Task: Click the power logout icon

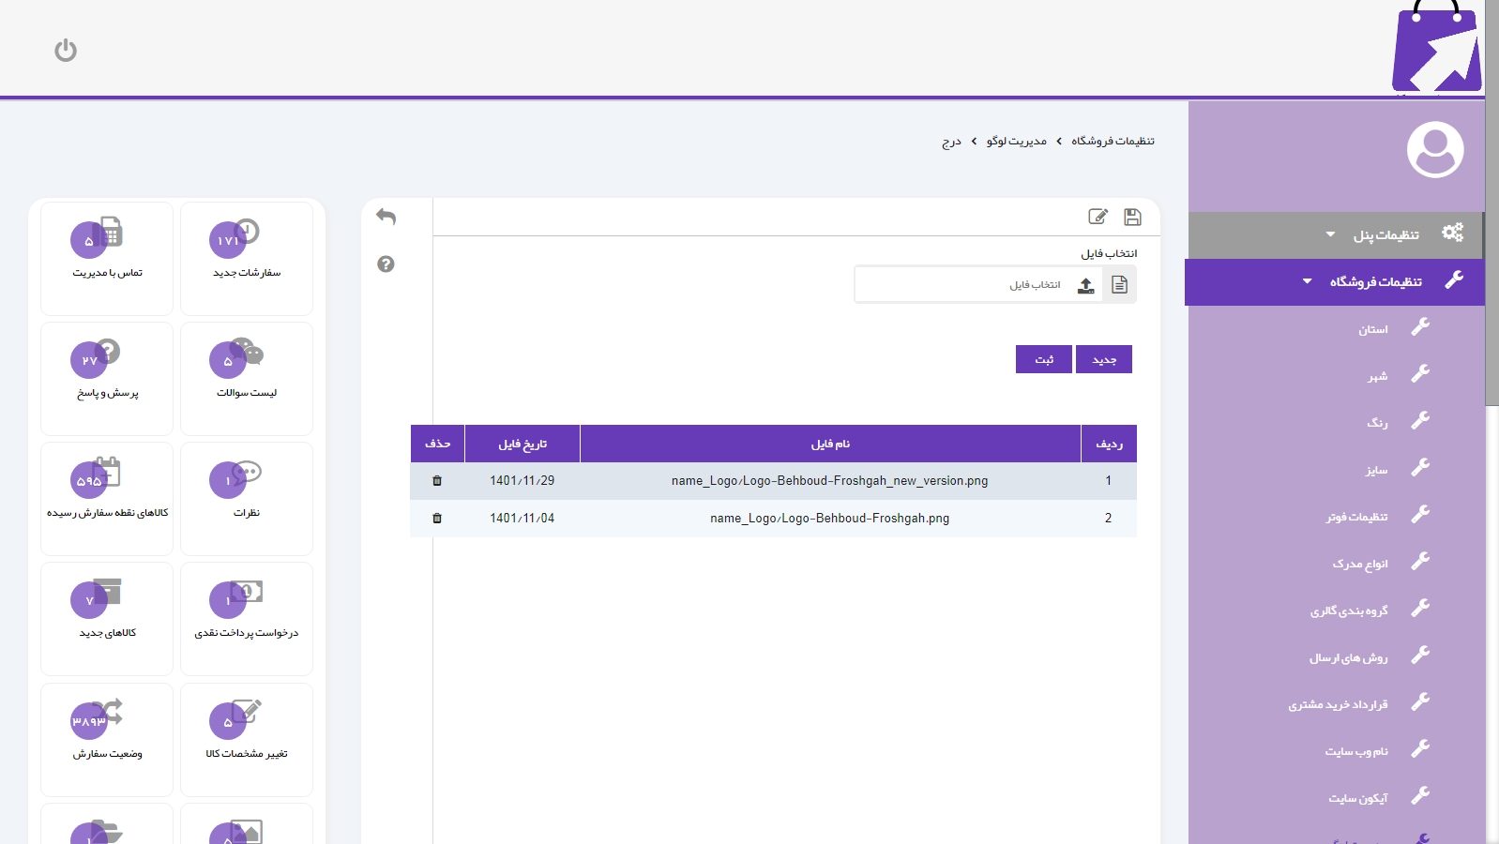Action: click(66, 50)
